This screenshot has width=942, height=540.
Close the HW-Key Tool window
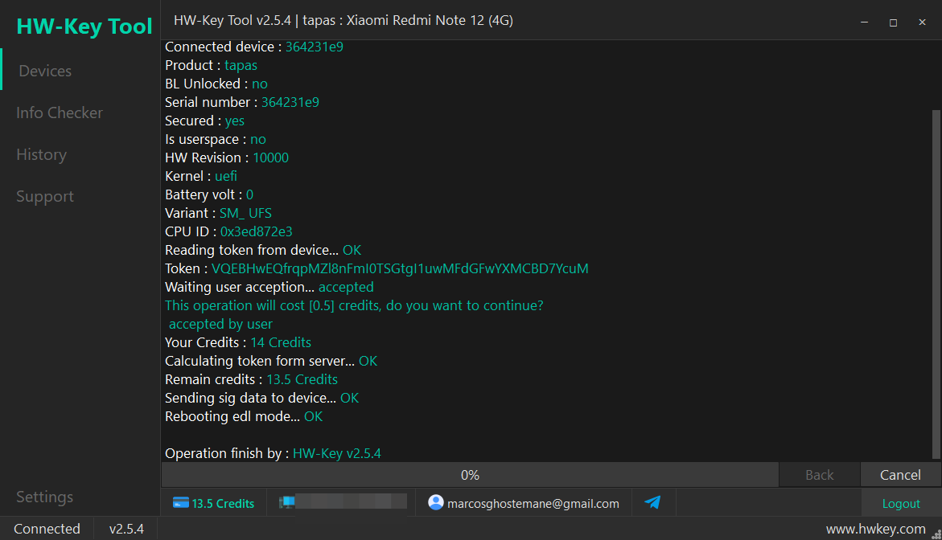pos(922,22)
